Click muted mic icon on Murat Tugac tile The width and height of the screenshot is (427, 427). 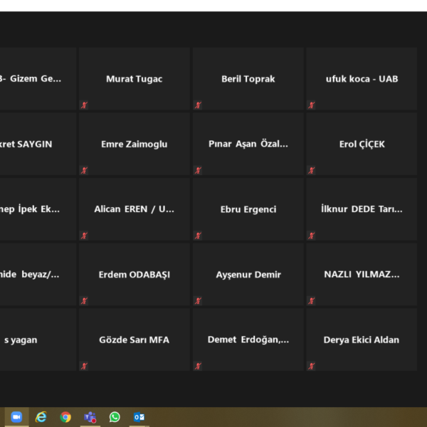[x=84, y=105]
